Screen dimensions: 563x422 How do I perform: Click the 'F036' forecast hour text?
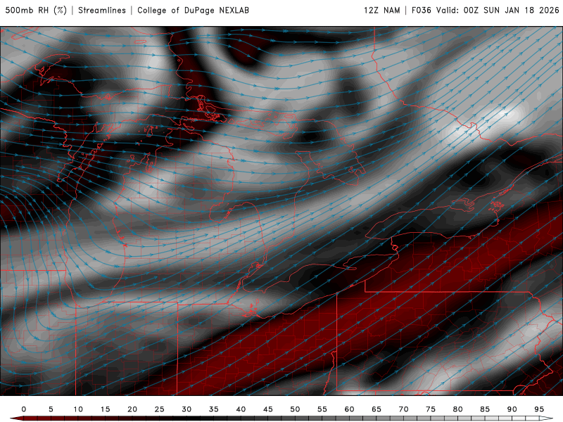(421, 10)
